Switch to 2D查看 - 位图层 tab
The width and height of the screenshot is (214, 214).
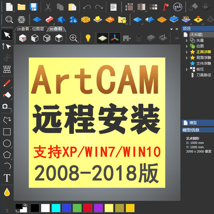coord(30,29)
